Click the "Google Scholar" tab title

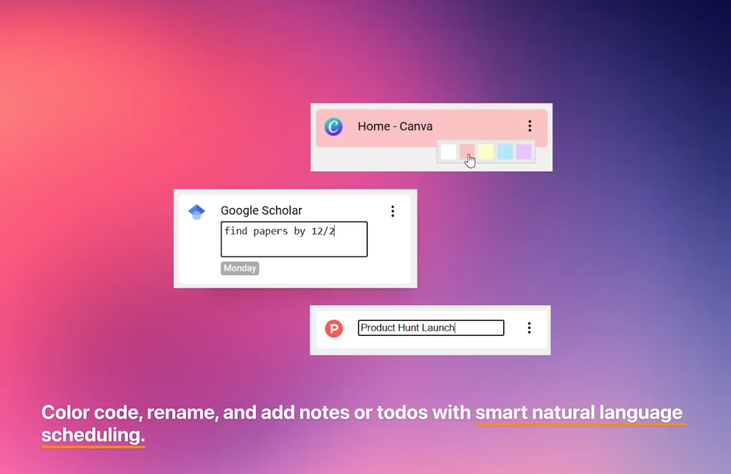(261, 210)
